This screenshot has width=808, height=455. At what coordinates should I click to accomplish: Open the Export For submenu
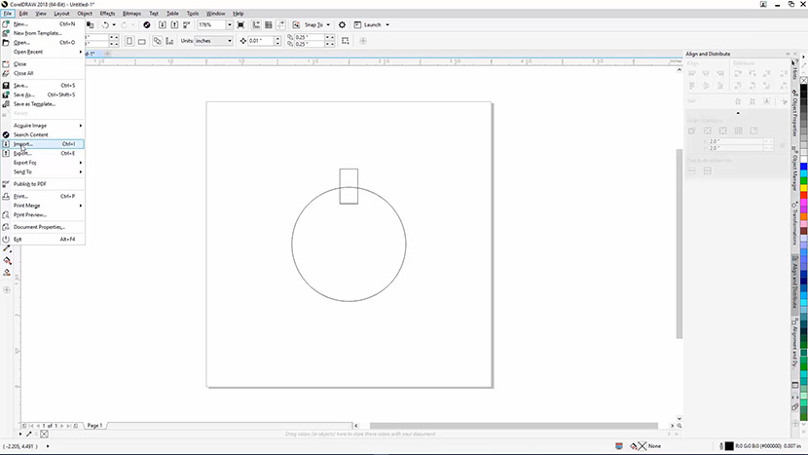pyautogui.click(x=26, y=162)
